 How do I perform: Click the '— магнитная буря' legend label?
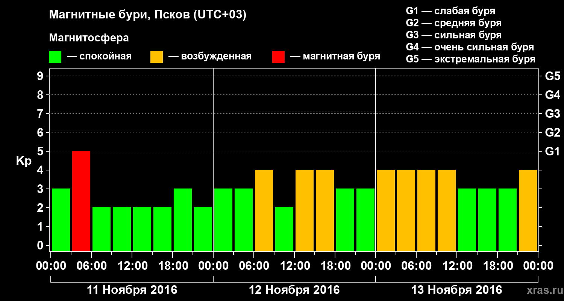(335, 56)
